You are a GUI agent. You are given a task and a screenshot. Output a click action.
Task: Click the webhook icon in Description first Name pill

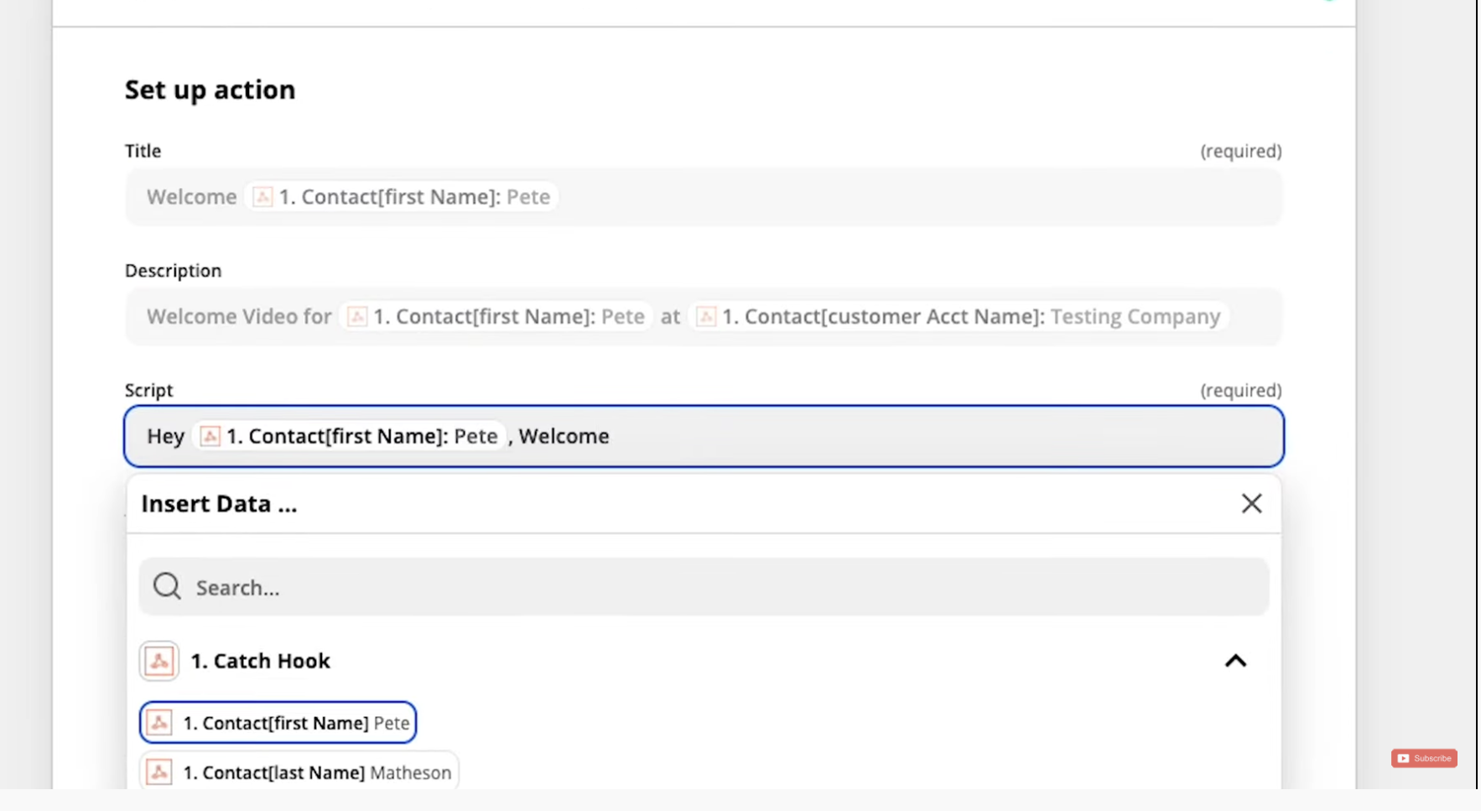[x=357, y=317]
